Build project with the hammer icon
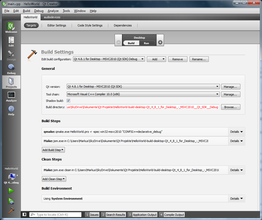The image size is (262, 220). (x=11, y=210)
